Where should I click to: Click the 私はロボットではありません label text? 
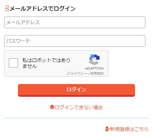[x=46, y=63]
